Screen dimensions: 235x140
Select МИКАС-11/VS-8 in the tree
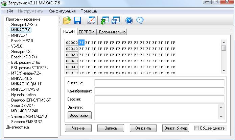[25, 89]
